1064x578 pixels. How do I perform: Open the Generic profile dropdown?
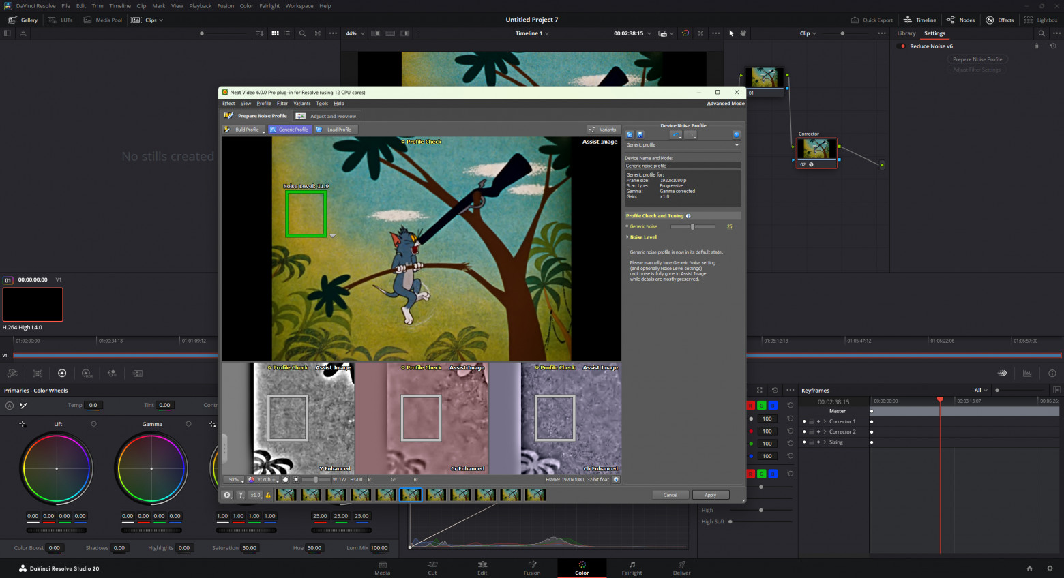point(682,145)
